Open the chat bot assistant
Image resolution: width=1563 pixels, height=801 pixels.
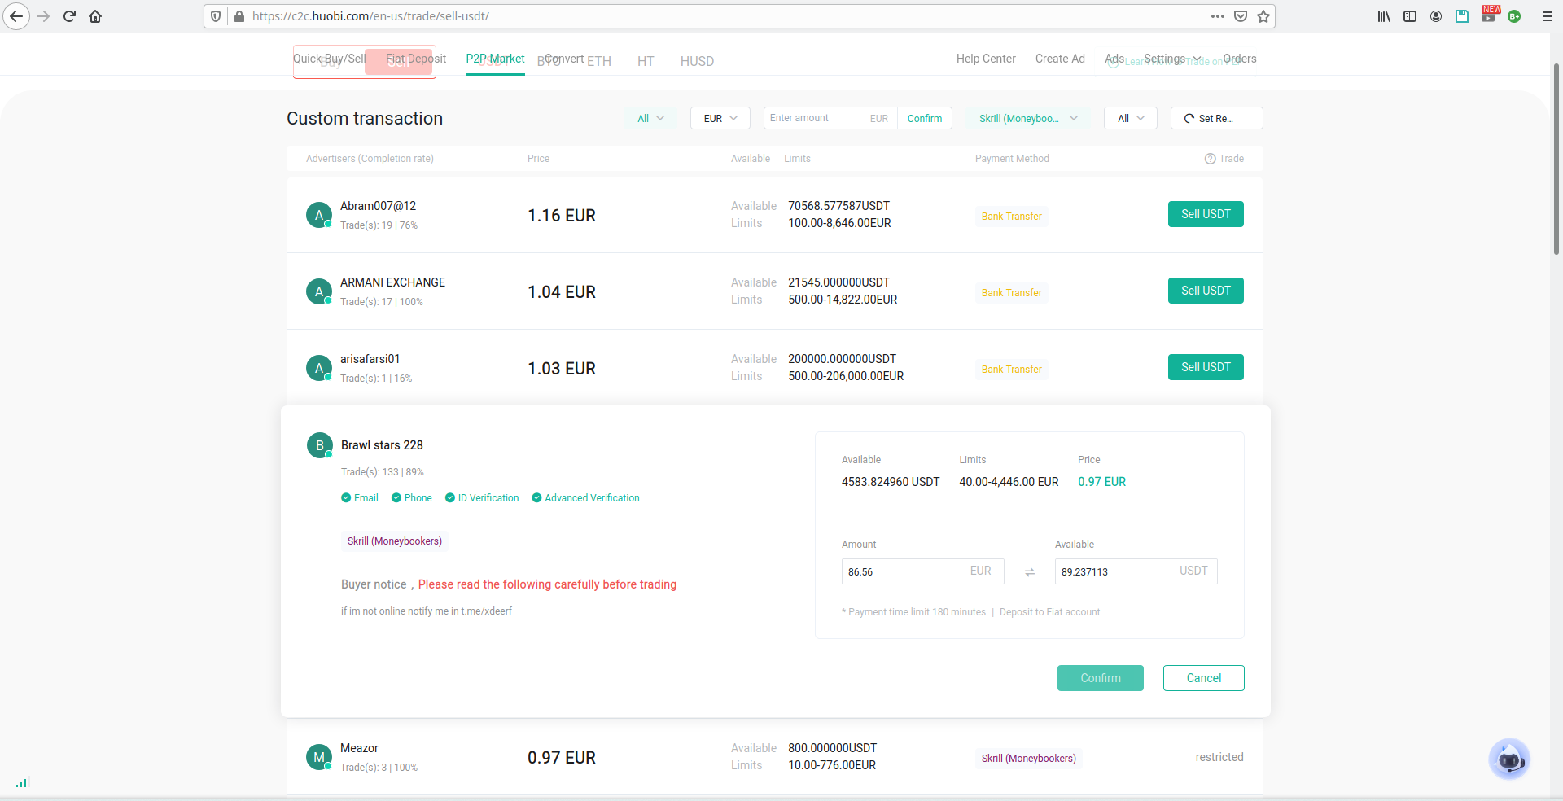pos(1509,759)
